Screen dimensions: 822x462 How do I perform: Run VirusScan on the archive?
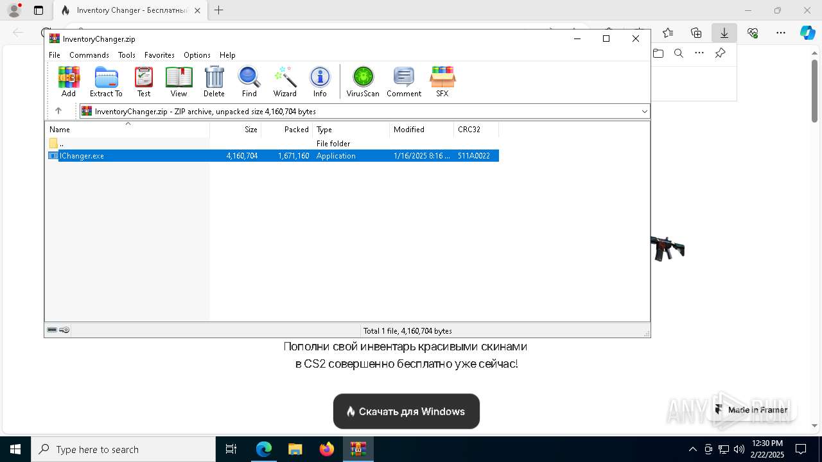(363, 81)
